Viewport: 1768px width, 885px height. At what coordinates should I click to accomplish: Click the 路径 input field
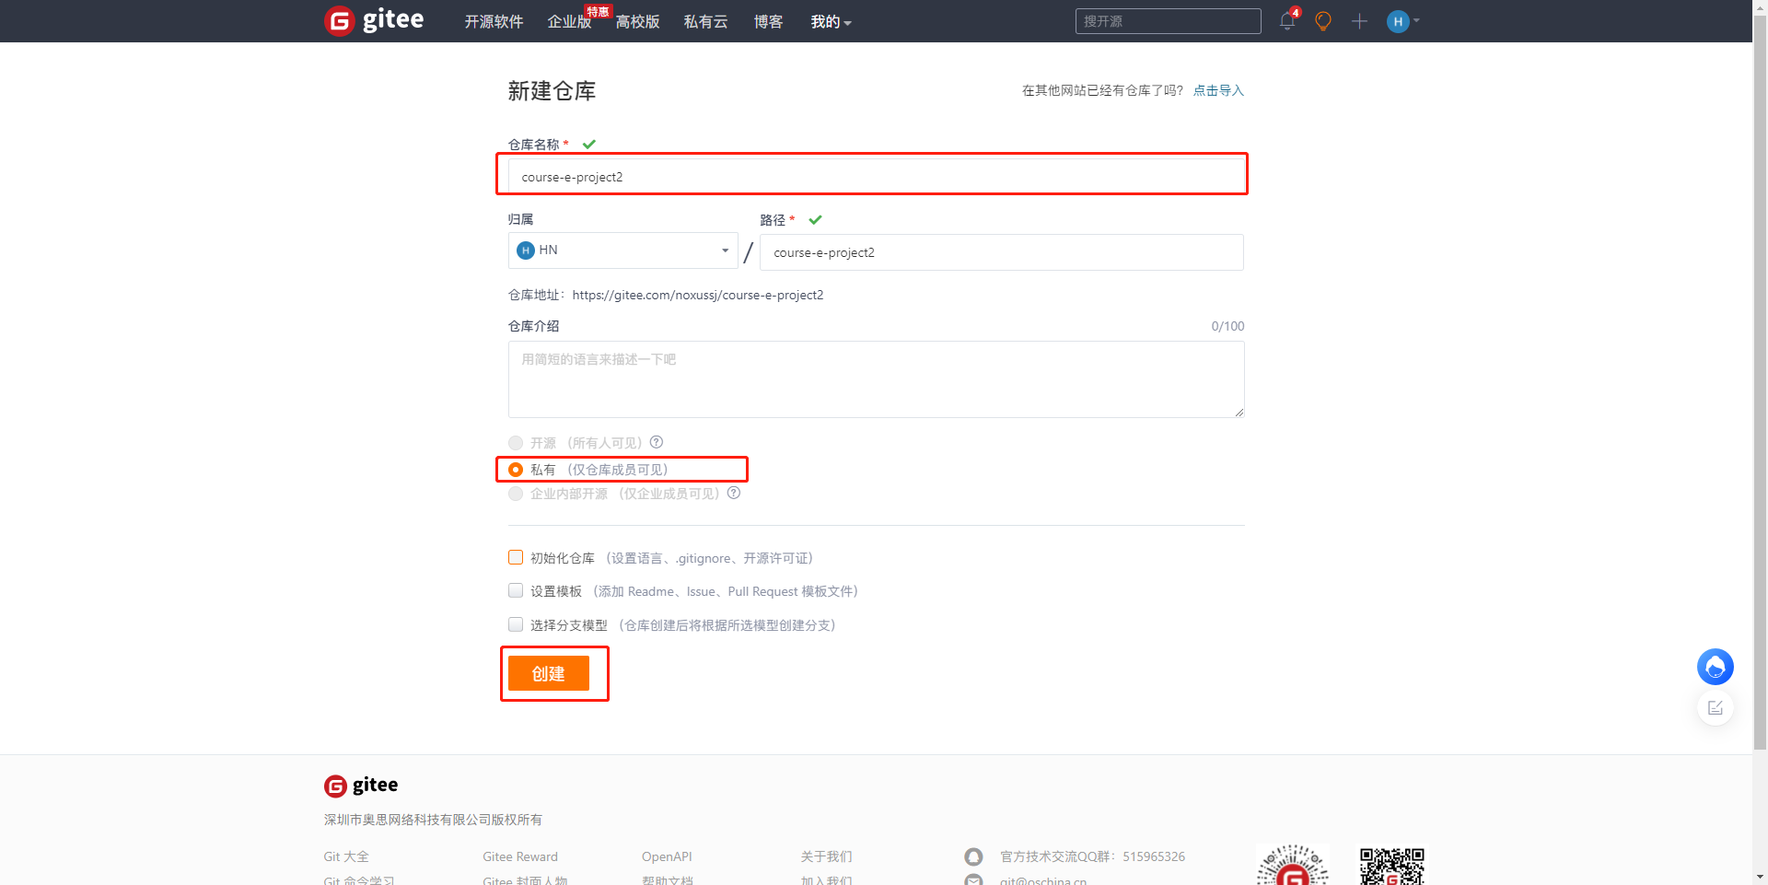pyautogui.click(x=1001, y=252)
